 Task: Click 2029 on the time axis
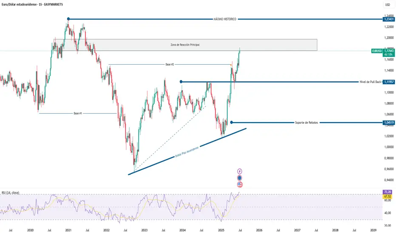click(373, 230)
